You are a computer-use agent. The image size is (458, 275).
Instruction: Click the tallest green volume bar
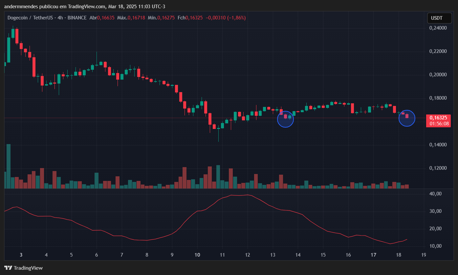(9, 166)
